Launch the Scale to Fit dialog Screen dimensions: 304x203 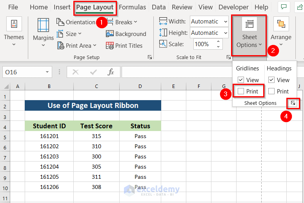[x=229, y=57]
